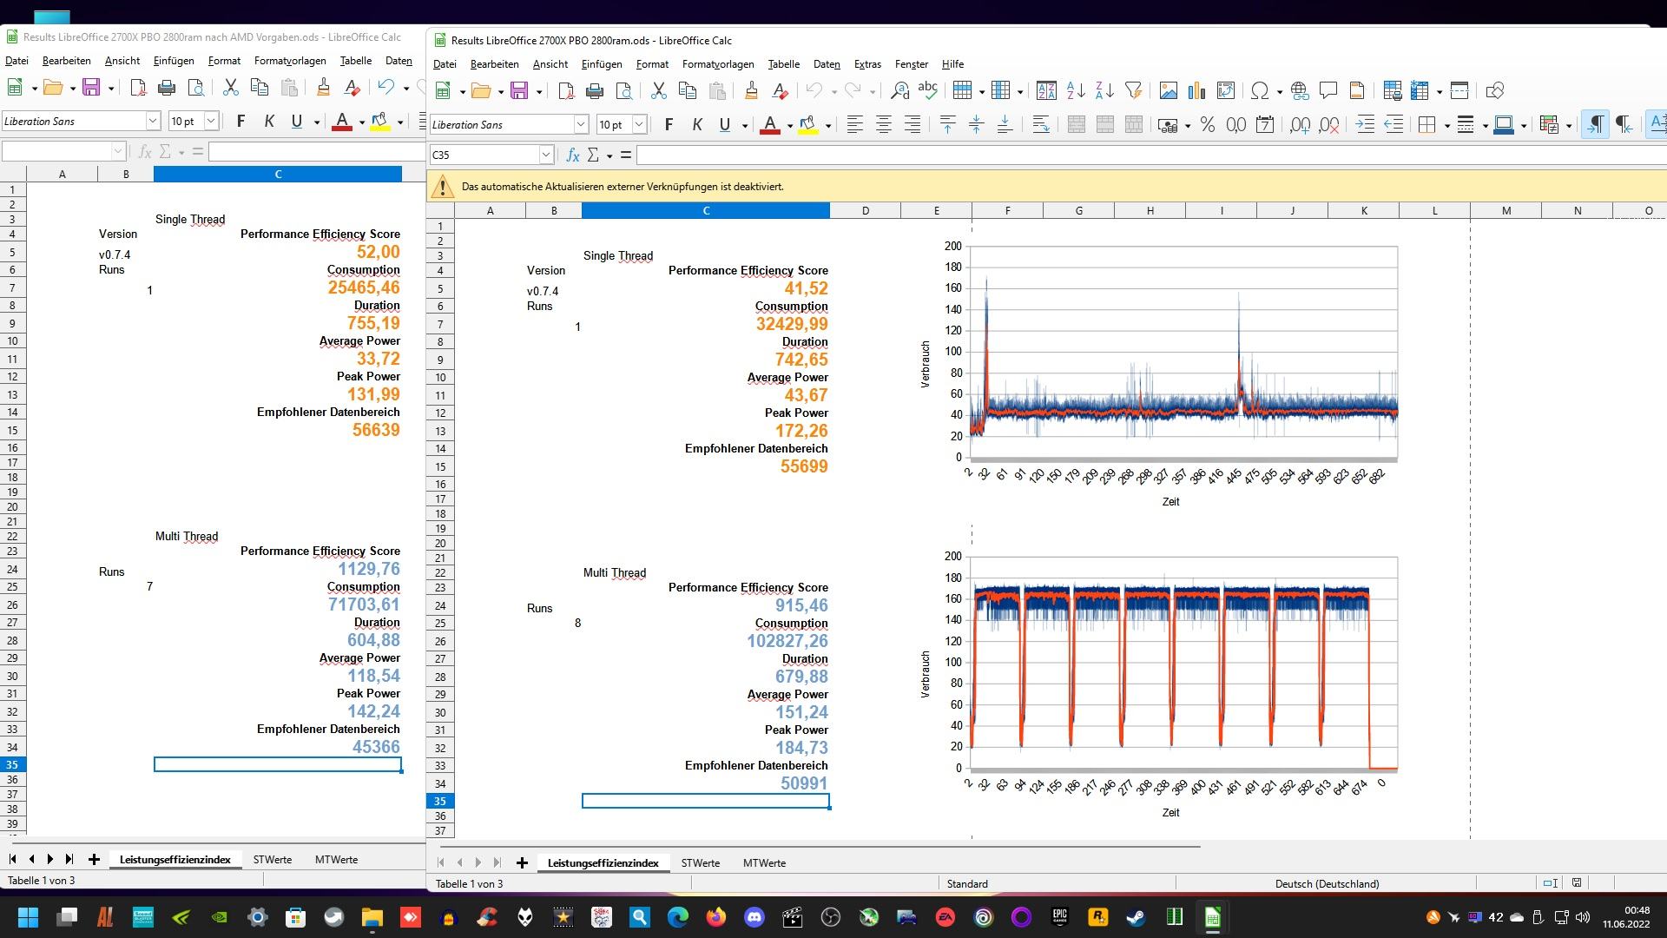Screen dimensions: 1667x938
Task: Click the Cut scissors icon in right window
Action: pos(658,90)
